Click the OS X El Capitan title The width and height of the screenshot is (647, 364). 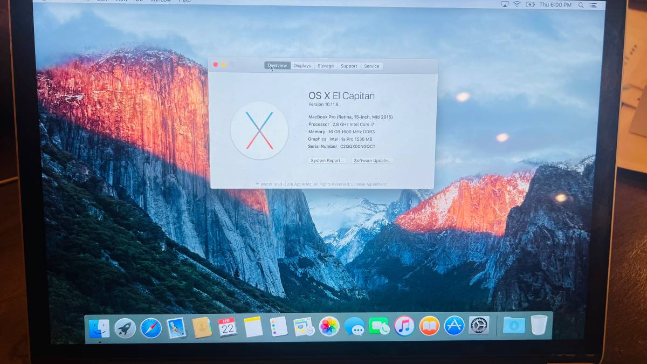341,95
